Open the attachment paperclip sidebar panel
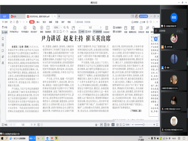 coord(3,57)
